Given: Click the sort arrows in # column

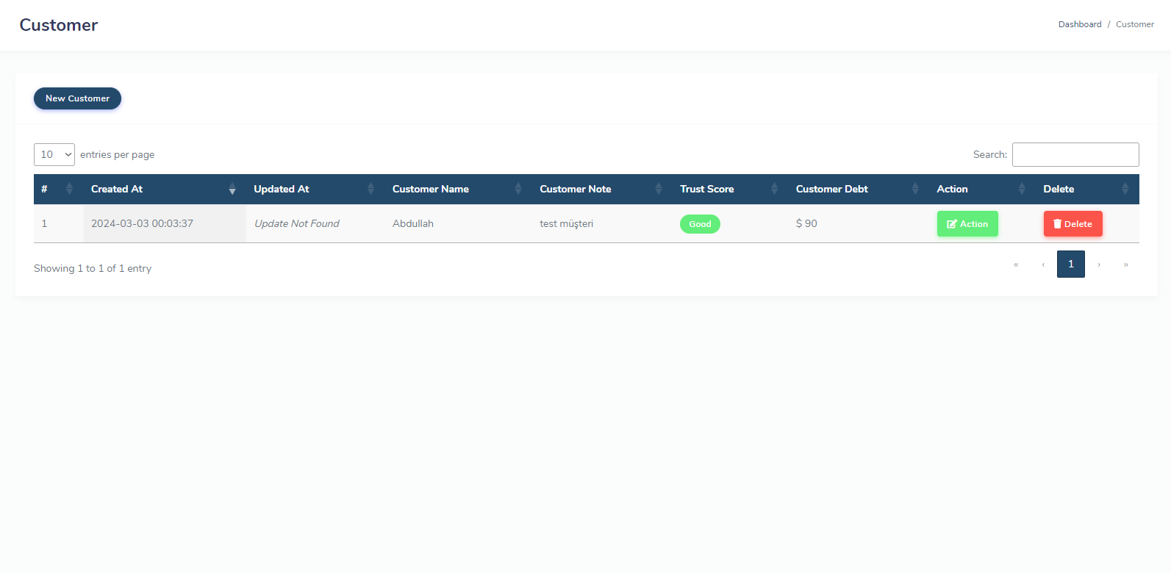Looking at the screenshot, I should (x=69, y=189).
